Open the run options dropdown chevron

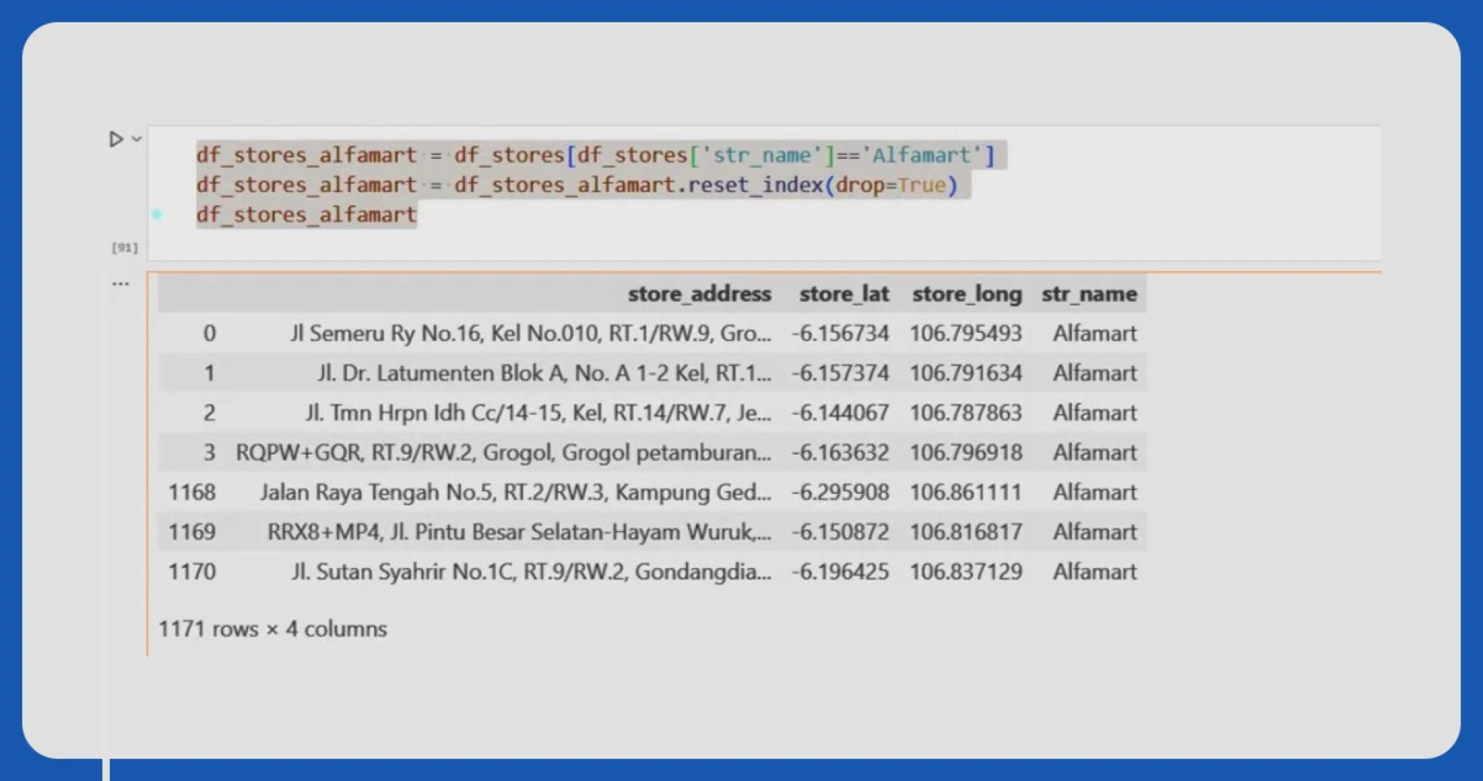(x=137, y=139)
